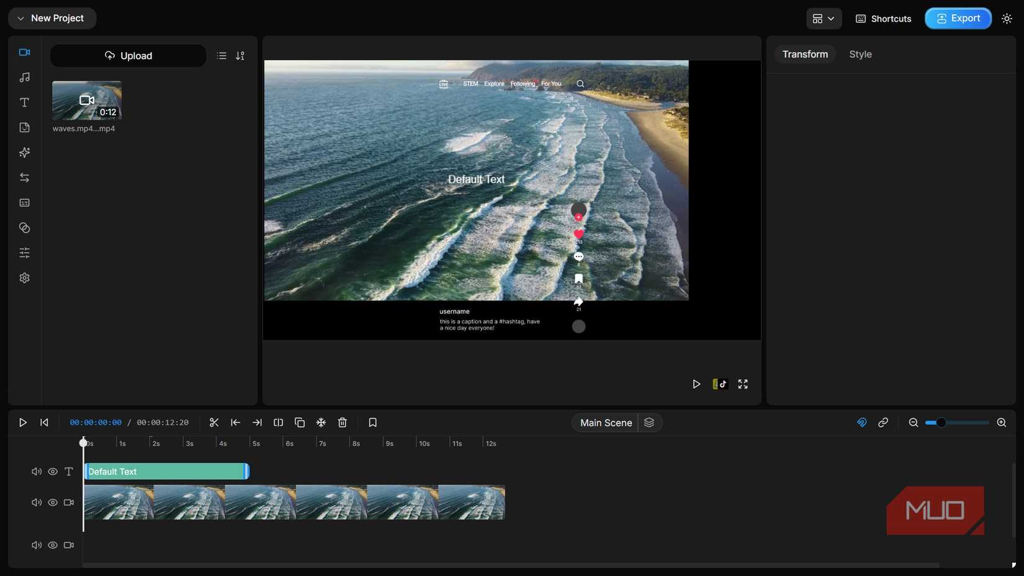Viewport: 1024px width, 576px height.
Task: Open the Transitions panel in the sidebar
Action: (24, 178)
